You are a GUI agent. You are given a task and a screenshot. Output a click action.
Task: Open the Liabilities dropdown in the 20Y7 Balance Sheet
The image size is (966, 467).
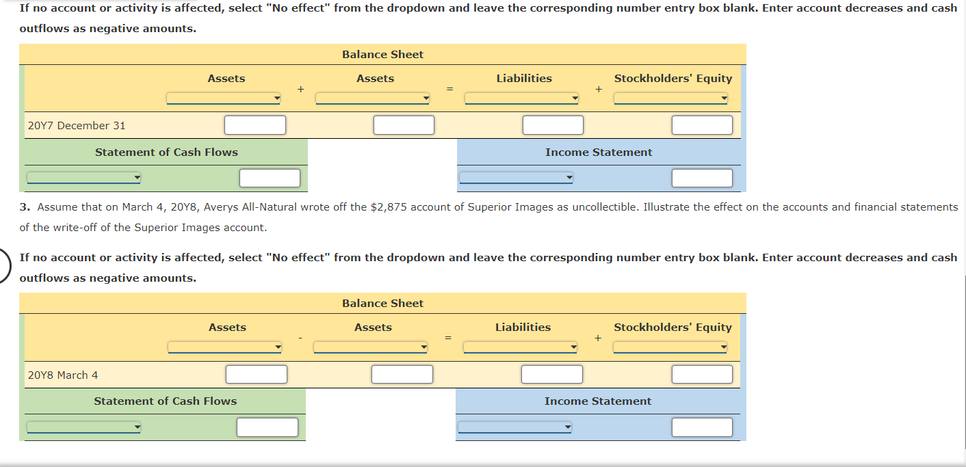[521, 98]
